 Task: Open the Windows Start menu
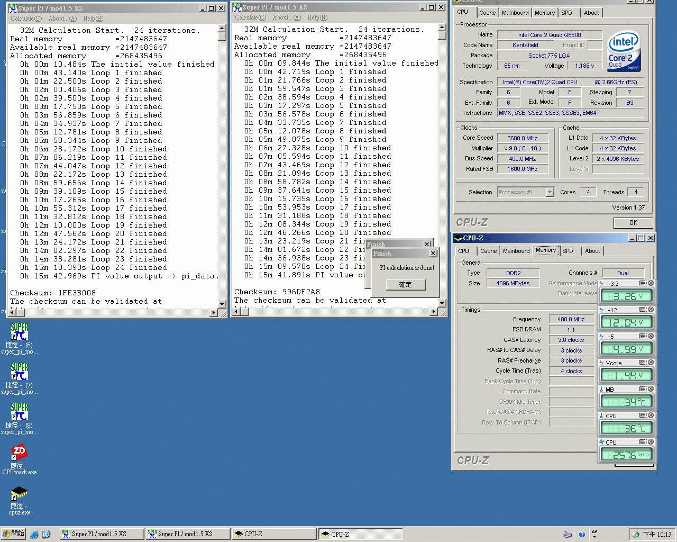(x=13, y=534)
